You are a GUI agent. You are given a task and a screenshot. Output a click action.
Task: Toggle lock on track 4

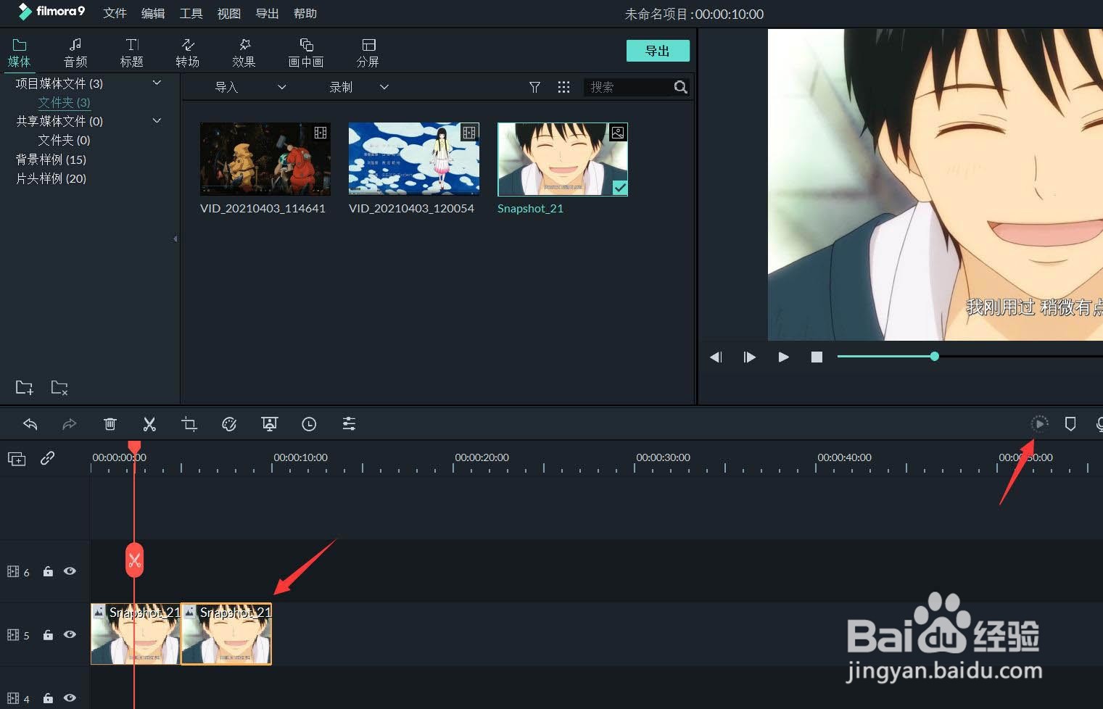[48, 698]
